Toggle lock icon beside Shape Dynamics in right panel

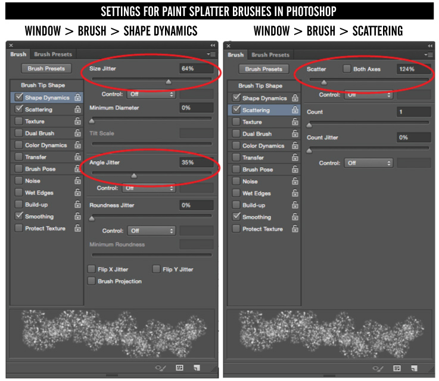click(295, 97)
